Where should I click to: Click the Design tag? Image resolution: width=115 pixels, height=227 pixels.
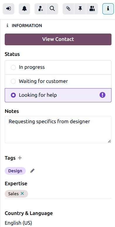click(15, 171)
